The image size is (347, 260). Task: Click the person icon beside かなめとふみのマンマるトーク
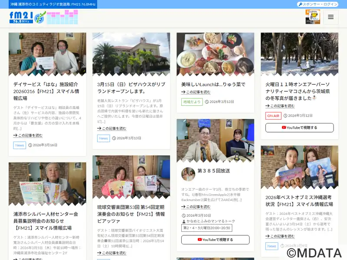183,221
